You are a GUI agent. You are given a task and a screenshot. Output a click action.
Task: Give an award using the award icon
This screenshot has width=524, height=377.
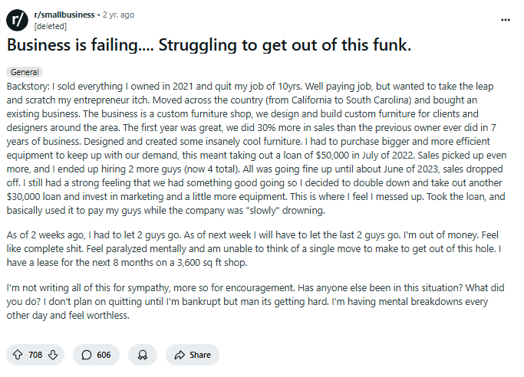pos(142,355)
